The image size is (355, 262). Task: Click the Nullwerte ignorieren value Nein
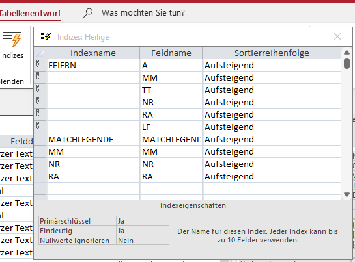[x=143, y=241]
